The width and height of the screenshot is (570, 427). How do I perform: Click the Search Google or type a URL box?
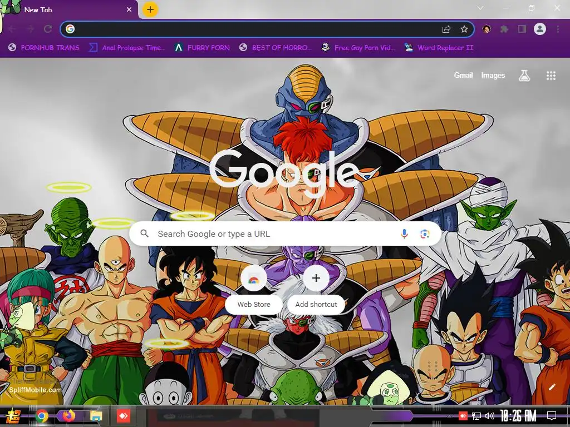coord(286,234)
